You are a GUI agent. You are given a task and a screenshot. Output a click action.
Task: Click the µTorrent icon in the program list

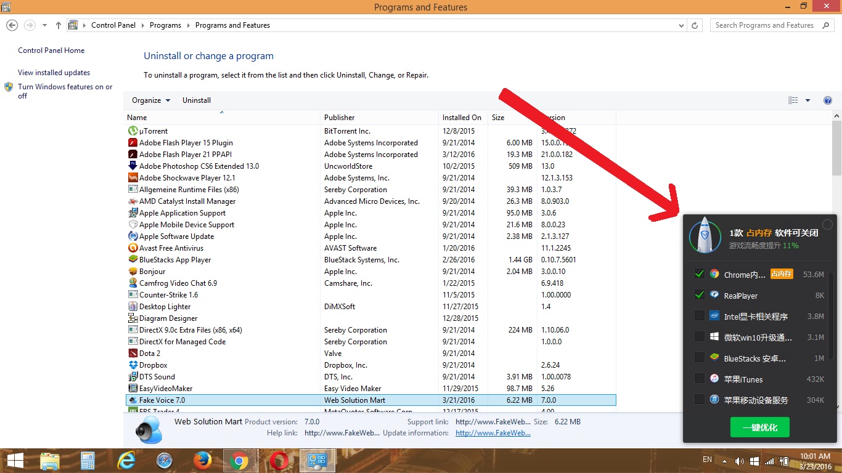point(133,131)
